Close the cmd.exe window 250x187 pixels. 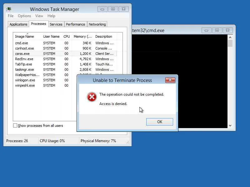tap(228, 30)
